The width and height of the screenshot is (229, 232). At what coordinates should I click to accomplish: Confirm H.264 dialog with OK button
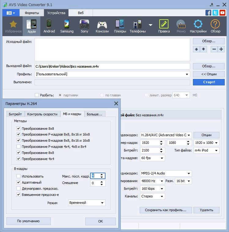[x=100, y=221]
